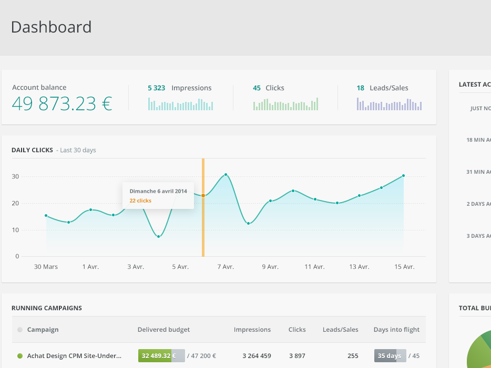
Task: Select the 45 Clicks value
Action: [x=257, y=88]
